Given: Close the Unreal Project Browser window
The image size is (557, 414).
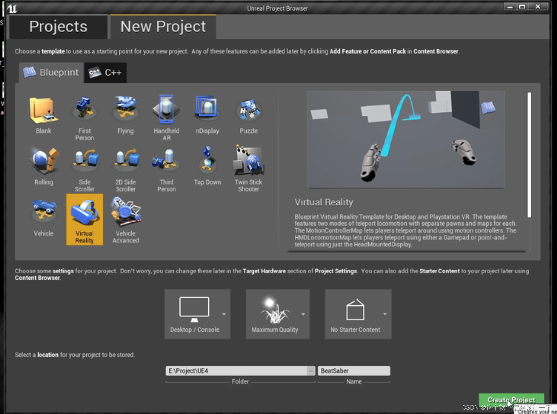Looking at the screenshot, I should pos(538,7).
